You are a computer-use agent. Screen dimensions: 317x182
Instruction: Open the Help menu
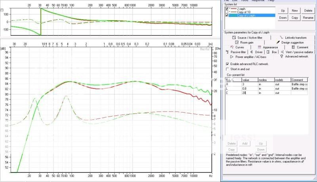point(271,1)
